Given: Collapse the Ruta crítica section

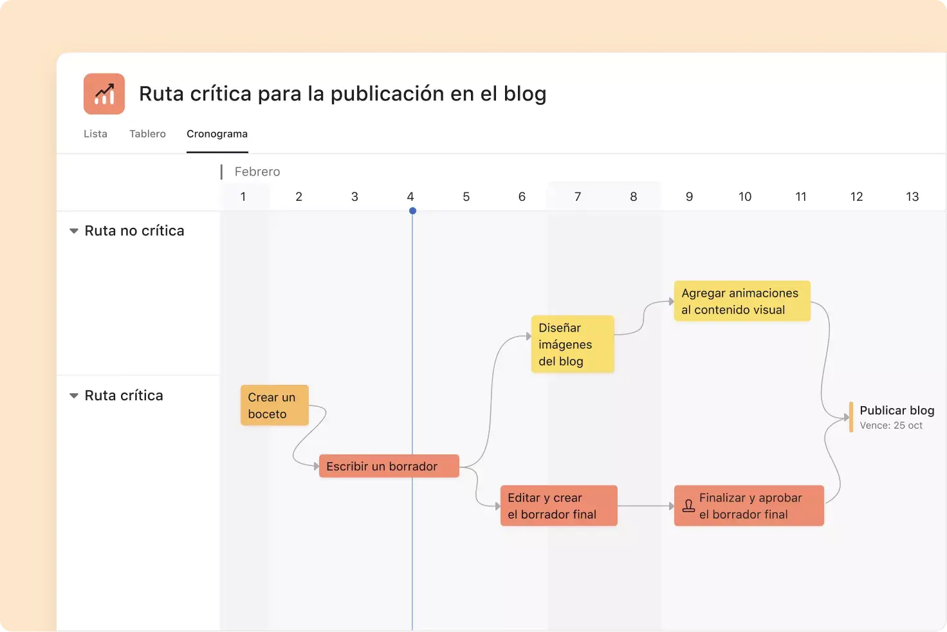Looking at the screenshot, I should 74,395.
